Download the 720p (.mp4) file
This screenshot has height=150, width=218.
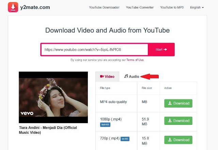[x=178, y=140]
